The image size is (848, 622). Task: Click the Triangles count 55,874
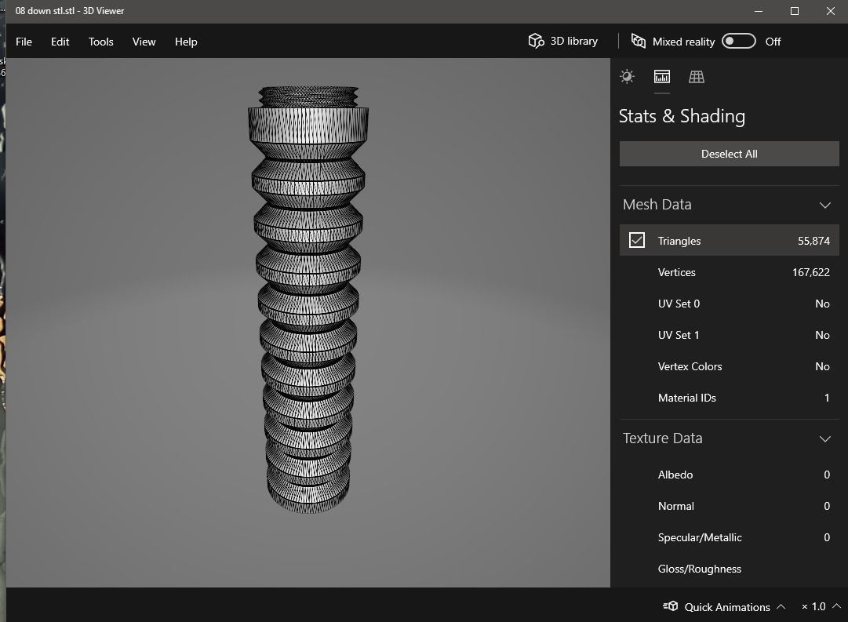click(813, 241)
